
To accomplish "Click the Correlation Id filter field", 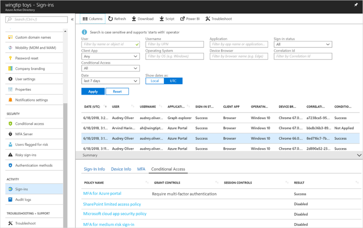I will click(x=303, y=56).
